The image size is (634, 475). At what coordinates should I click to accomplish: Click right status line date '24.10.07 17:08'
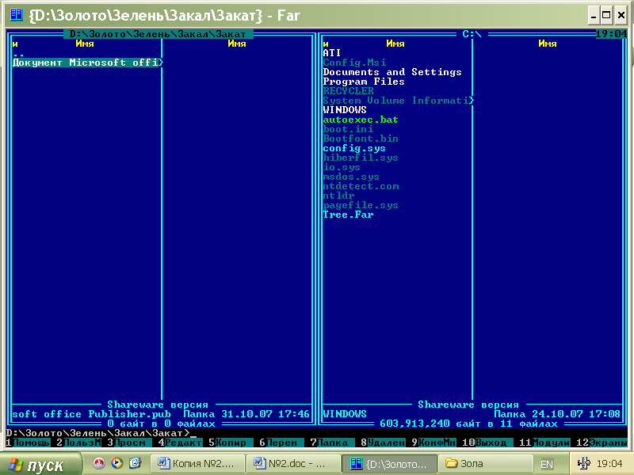[576, 414]
